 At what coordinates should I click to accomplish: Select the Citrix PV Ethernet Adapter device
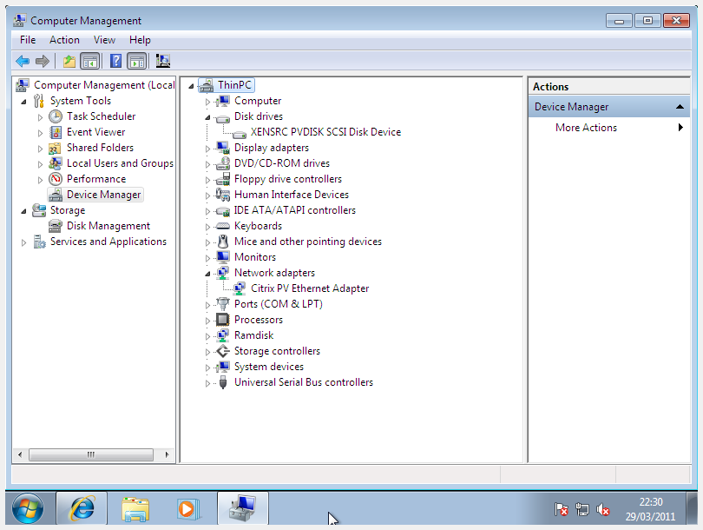click(309, 288)
